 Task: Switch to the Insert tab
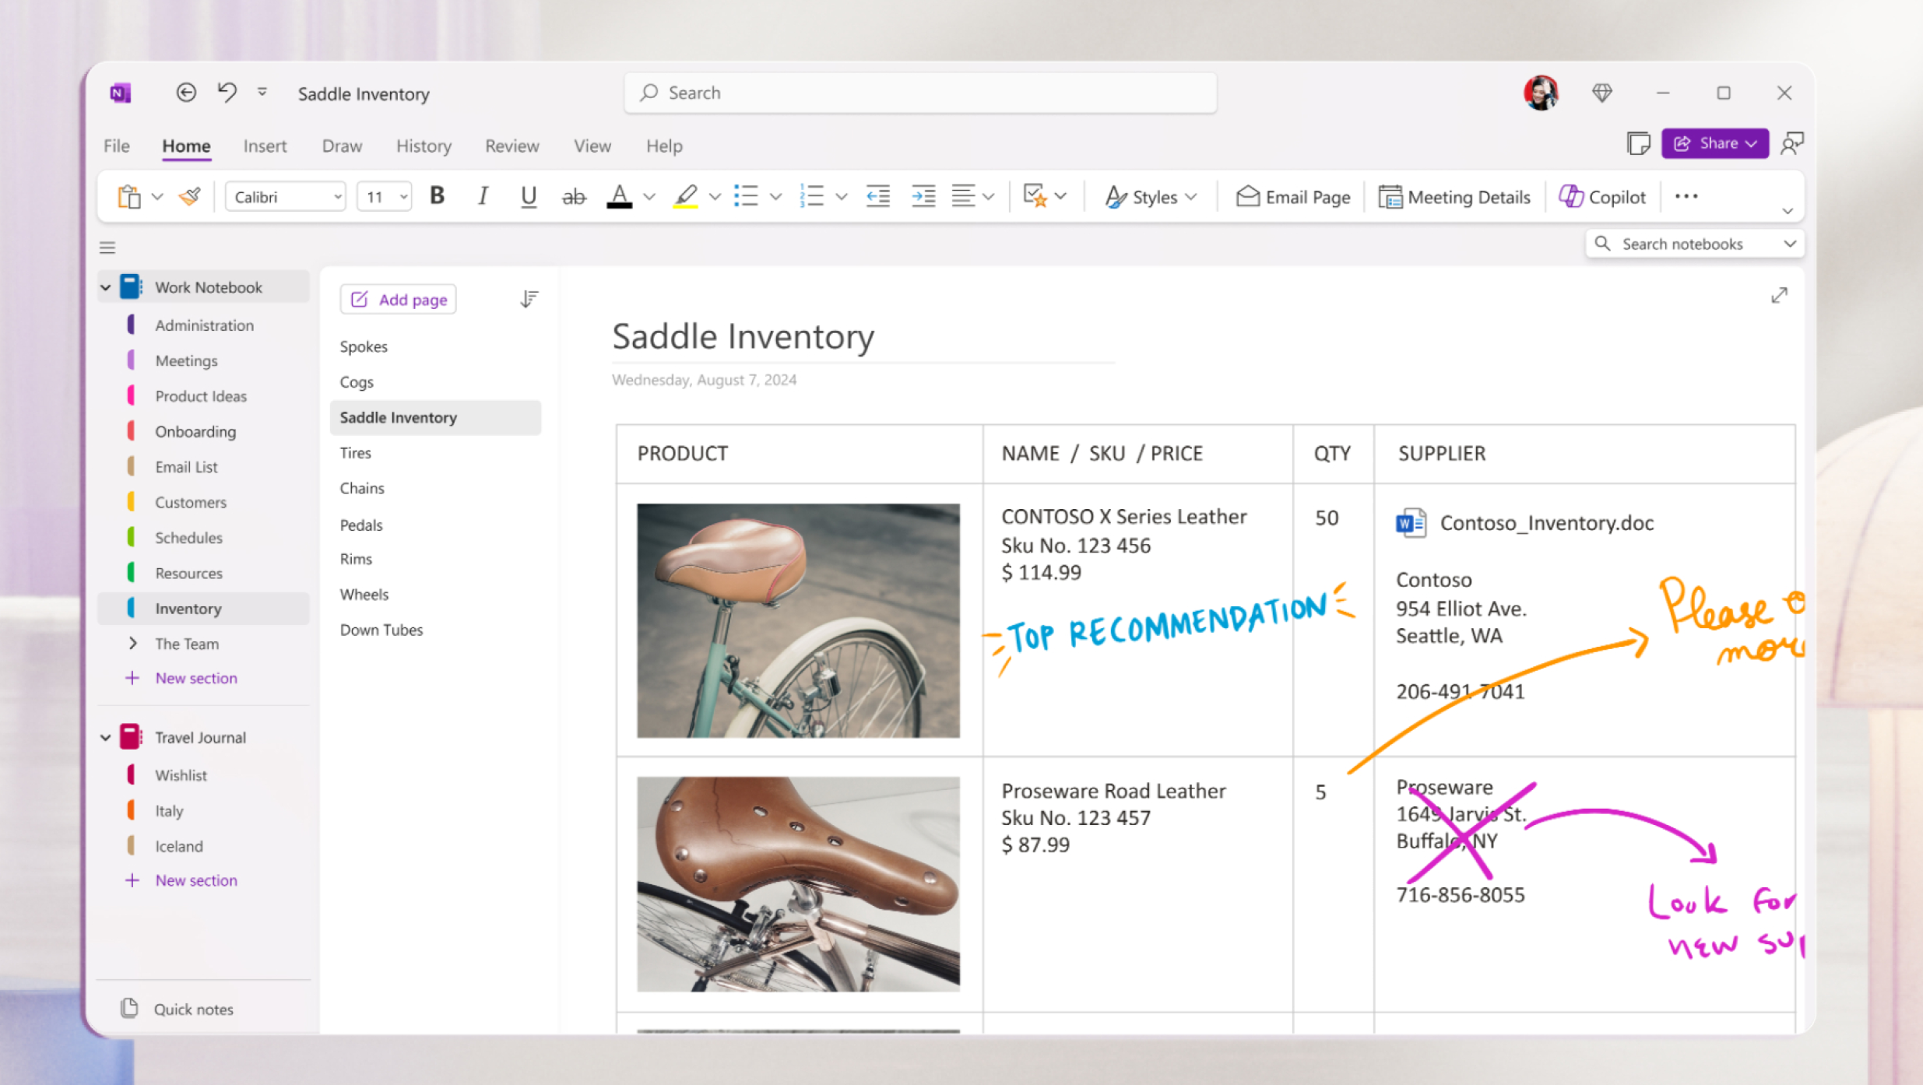265,146
